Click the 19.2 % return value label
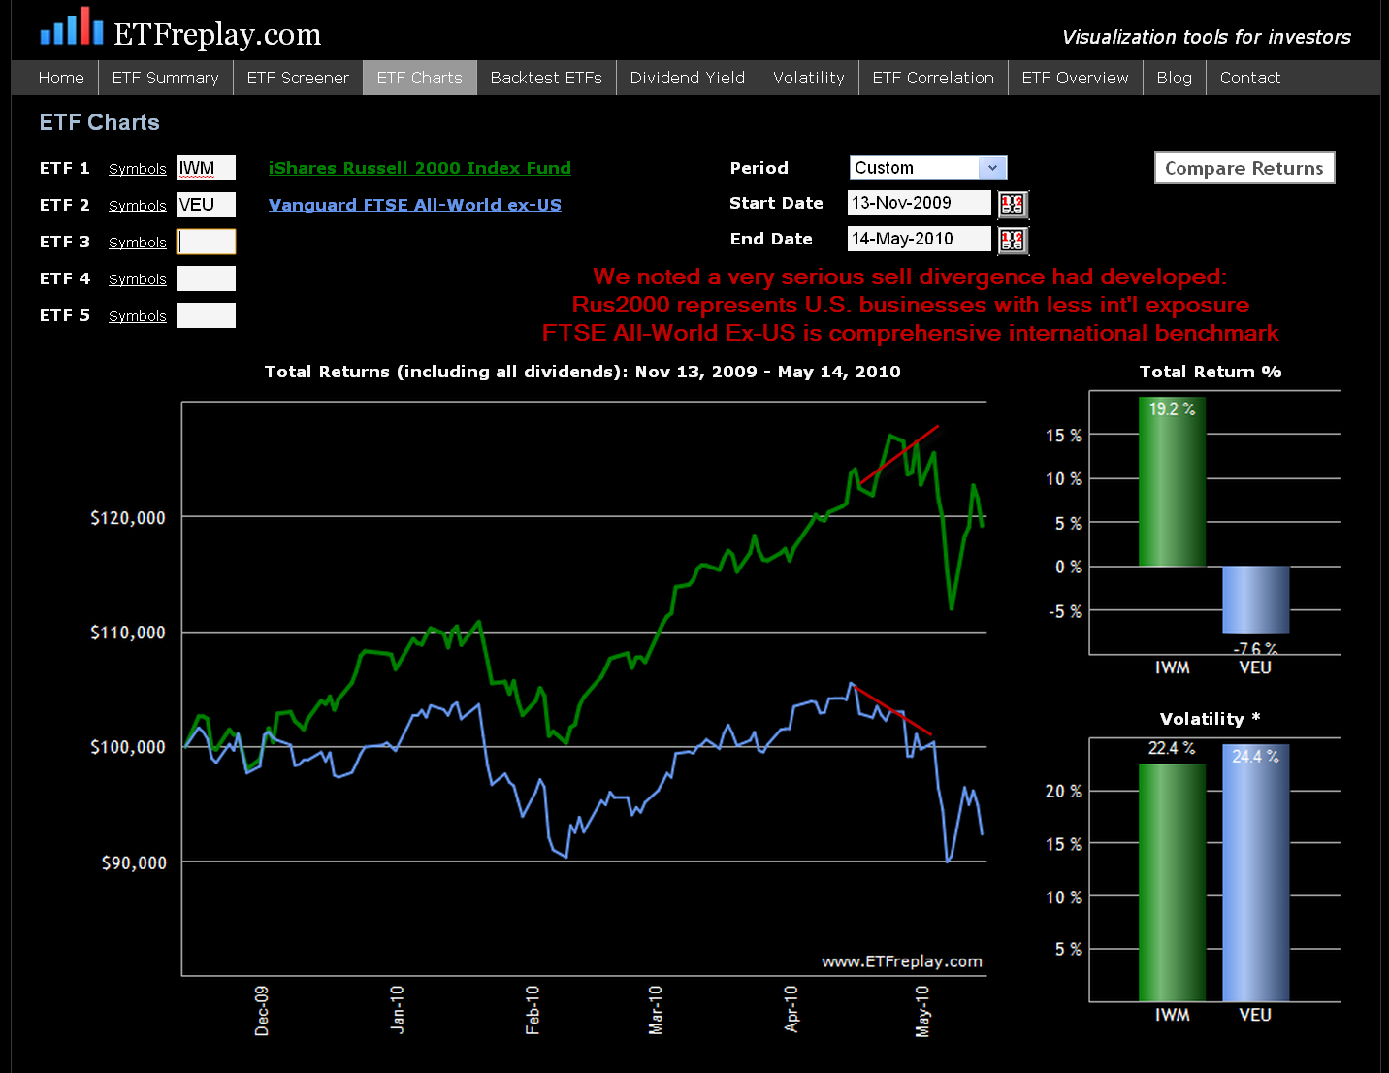1389x1073 pixels. tap(1172, 409)
